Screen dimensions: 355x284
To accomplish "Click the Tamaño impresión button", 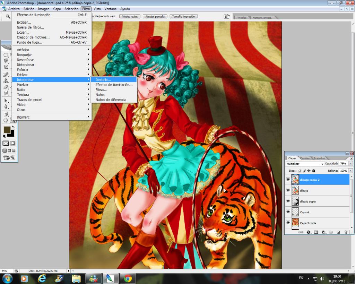I will (184, 16).
